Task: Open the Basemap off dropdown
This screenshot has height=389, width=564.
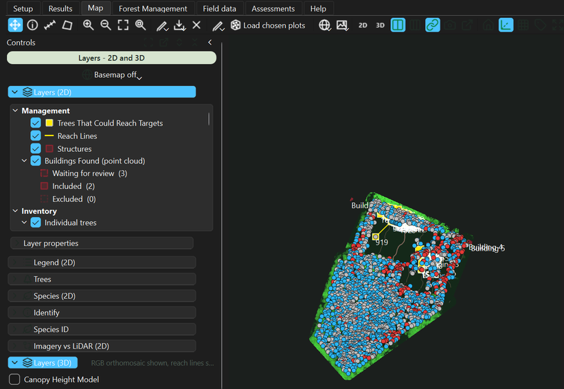Action: click(112, 75)
